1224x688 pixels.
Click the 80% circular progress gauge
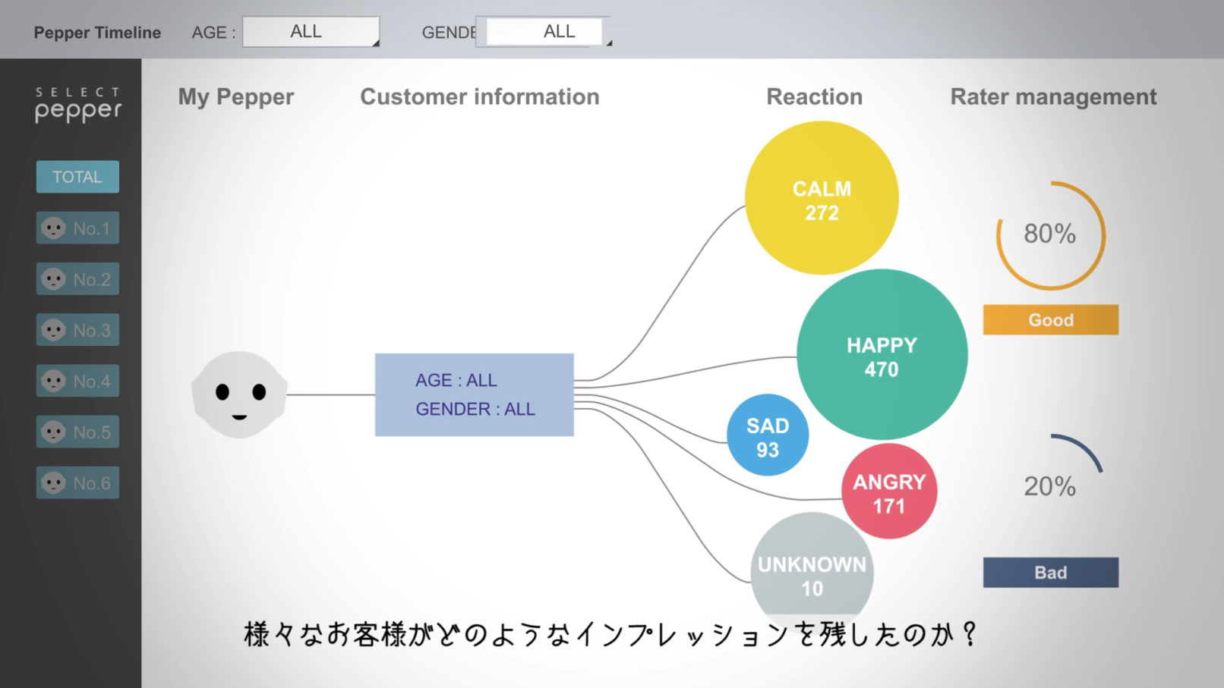coord(1050,235)
